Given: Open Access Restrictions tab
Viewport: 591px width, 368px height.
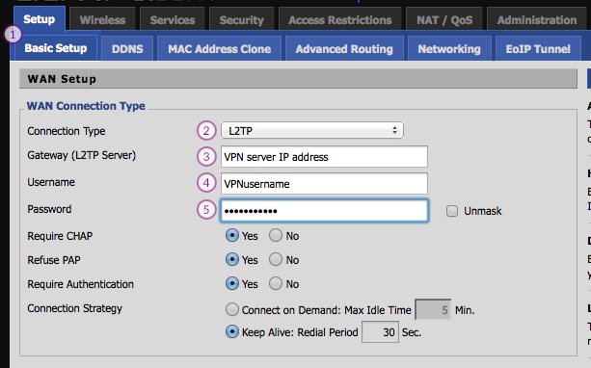Looking at the screenshot, I should point(340,19).
